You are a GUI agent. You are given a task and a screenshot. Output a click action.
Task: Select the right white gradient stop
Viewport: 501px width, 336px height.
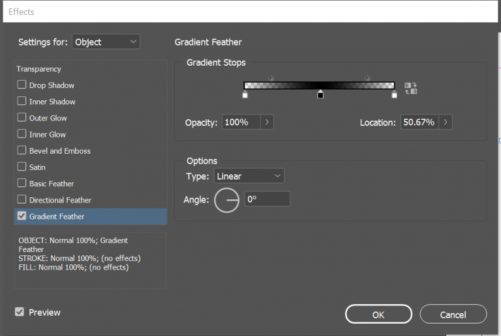pyautogui.click(x=394, y=95)
